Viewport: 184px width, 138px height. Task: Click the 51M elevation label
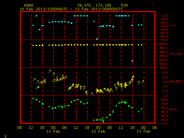click(124, 5)
